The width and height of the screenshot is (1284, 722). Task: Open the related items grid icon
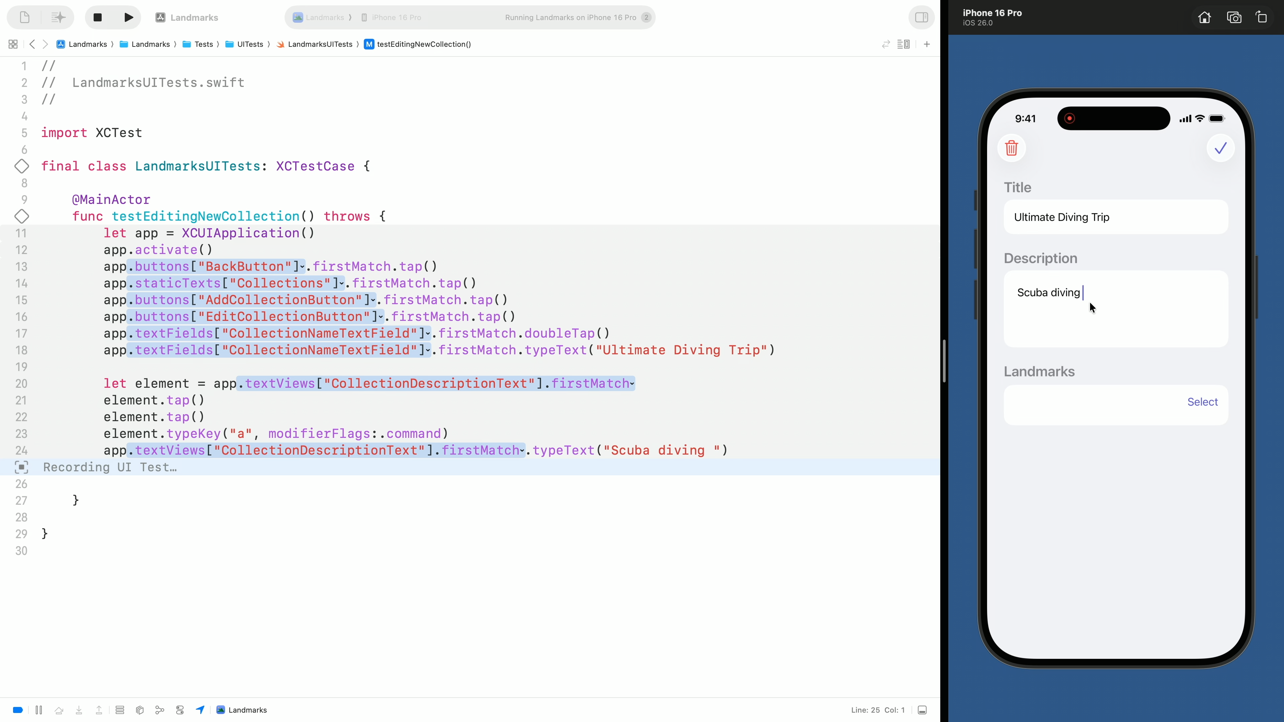(x=13, y=44)
